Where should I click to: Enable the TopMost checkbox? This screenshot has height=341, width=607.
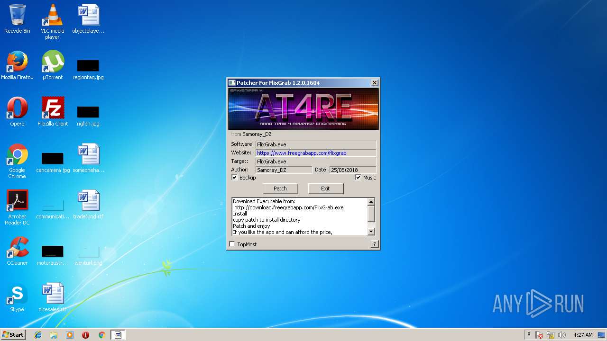point(232,244)
